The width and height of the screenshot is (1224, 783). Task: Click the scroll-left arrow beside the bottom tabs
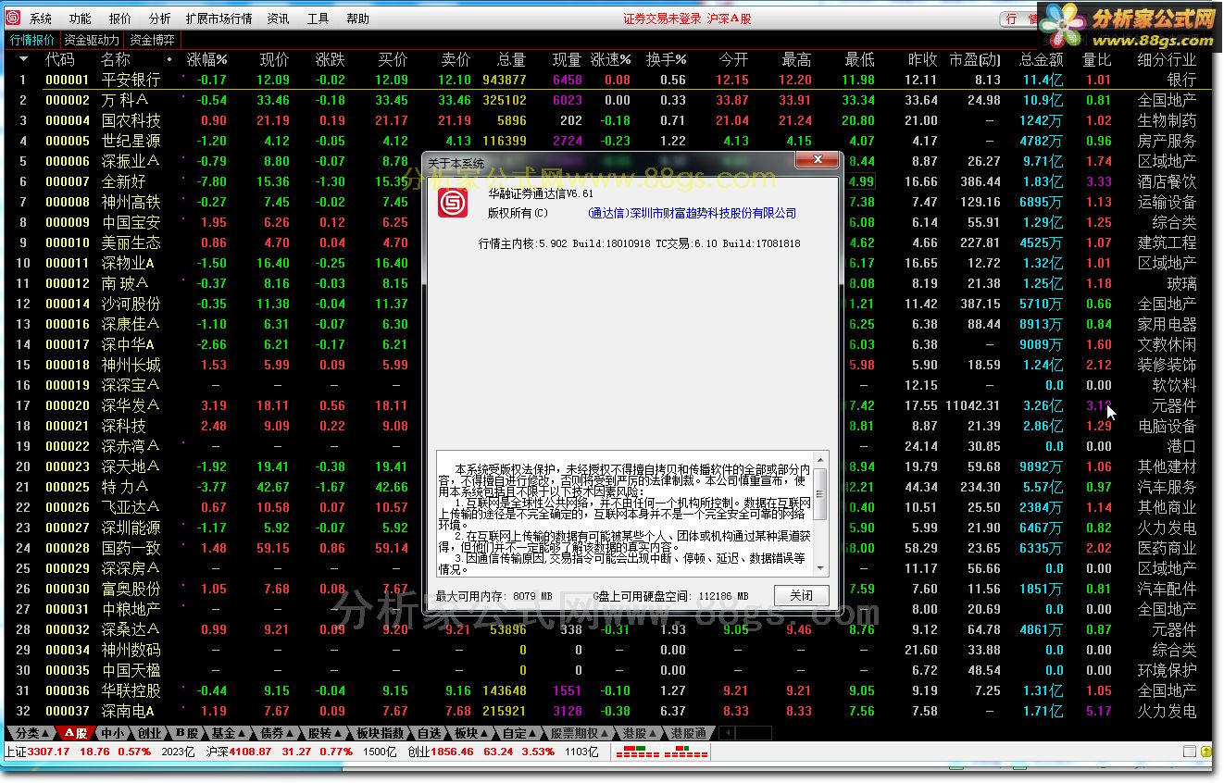727,733
